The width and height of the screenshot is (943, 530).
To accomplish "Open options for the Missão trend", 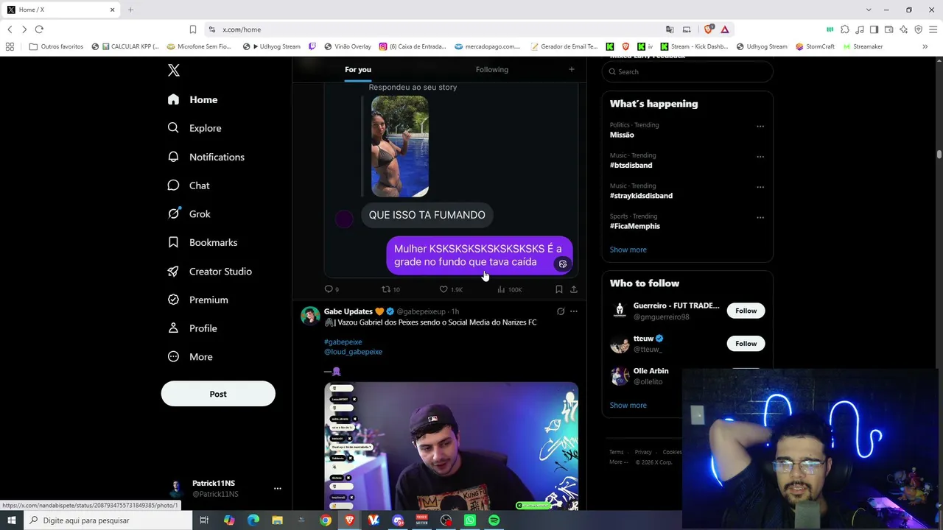I will [760, 126].
